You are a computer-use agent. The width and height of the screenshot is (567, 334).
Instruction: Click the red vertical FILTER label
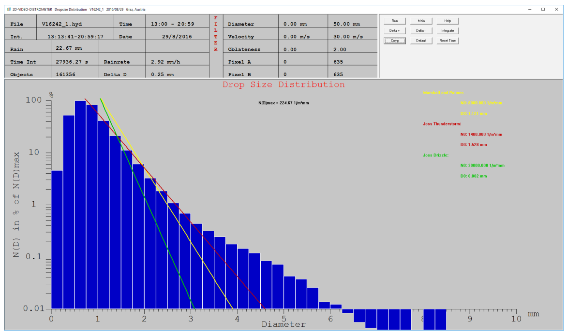(x=215, y=33)
